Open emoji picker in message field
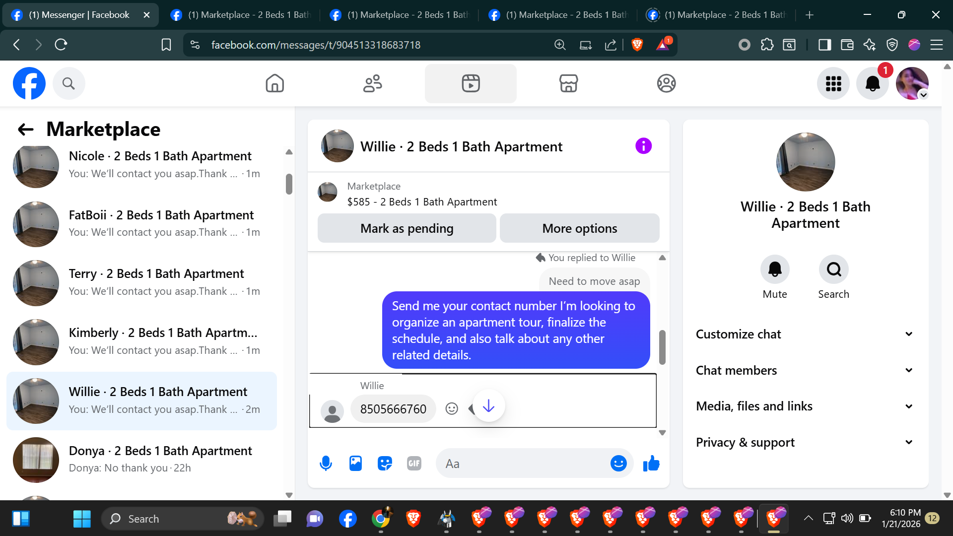The width and height of the screenshot is (953, 536). 618,464
